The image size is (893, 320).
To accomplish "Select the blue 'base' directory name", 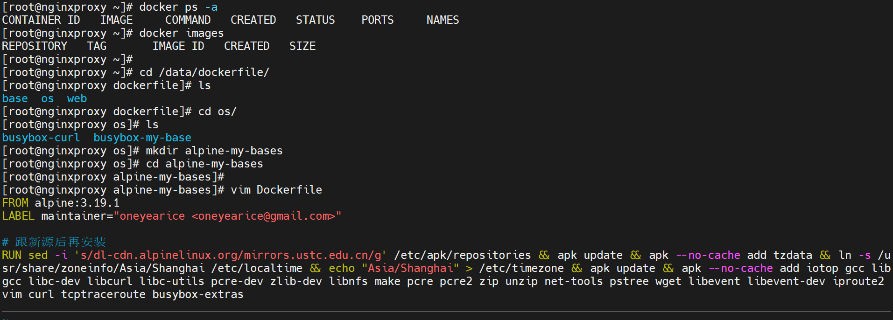I will [15, 98].
